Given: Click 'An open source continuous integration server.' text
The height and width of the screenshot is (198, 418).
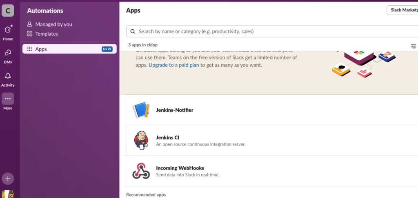Looking at the screenshot, I should click(200, 144).
